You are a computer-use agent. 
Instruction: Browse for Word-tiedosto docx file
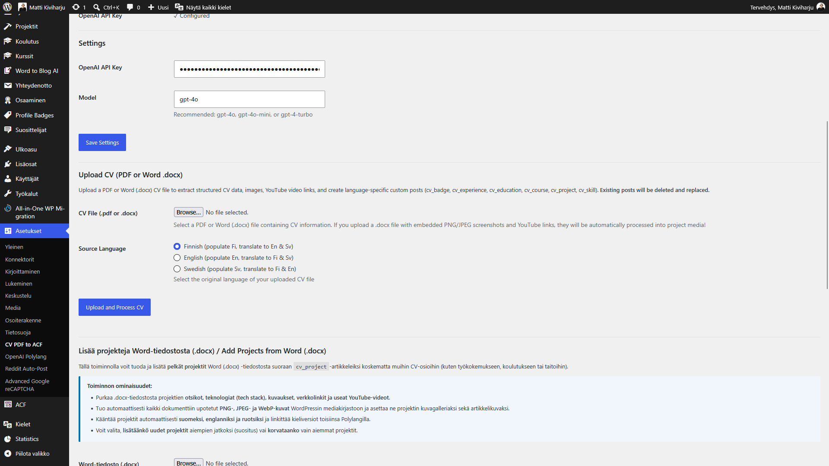pos(189,463)
